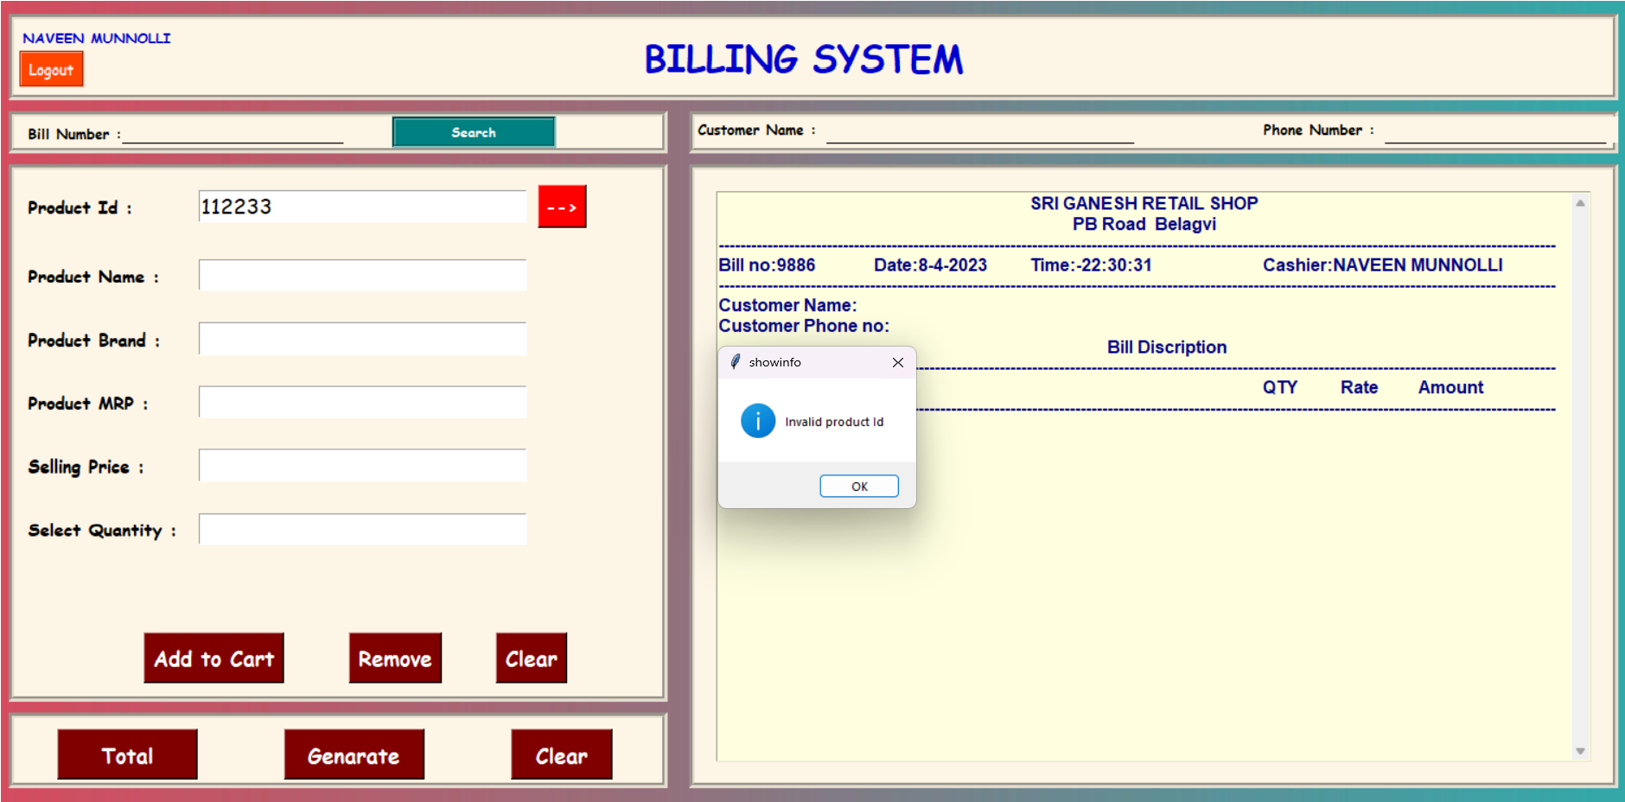Click 'Bill Discription' heading in bill
This screenshot has height=802, width=1625.
(1167, 347)
